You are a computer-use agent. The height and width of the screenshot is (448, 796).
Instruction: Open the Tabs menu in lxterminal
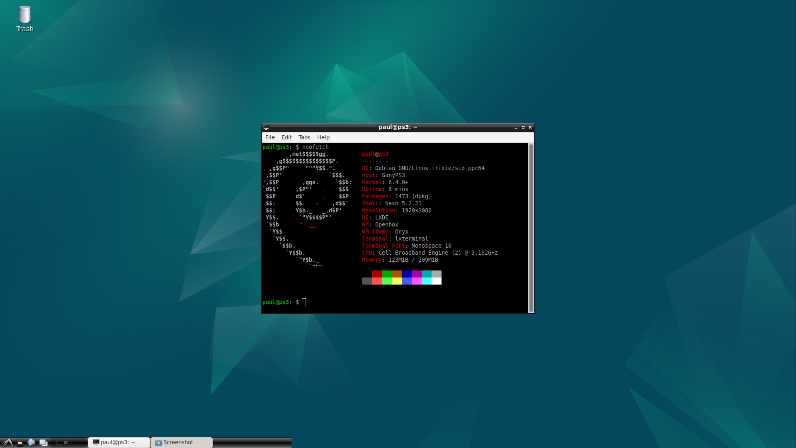[x=304, y=137]
